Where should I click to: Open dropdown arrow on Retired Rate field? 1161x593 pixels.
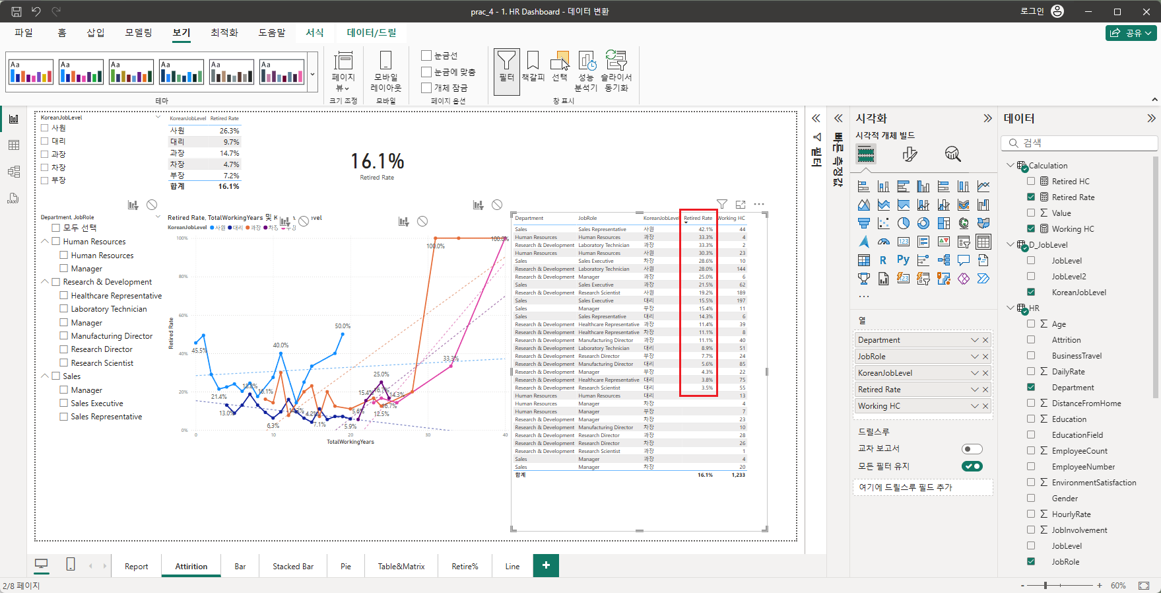(x=975, y=390)
